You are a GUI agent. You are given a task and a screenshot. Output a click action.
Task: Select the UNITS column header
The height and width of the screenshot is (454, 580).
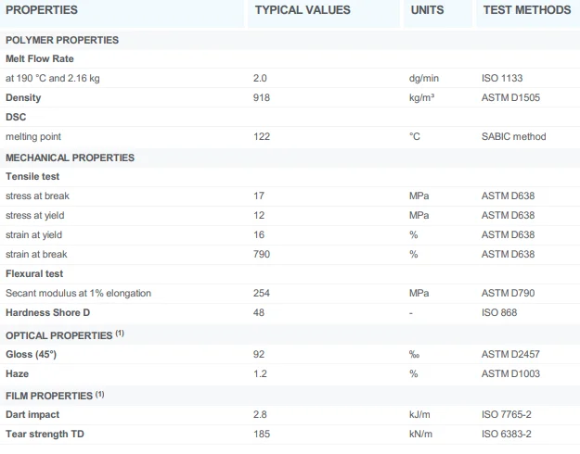point(427,10)
